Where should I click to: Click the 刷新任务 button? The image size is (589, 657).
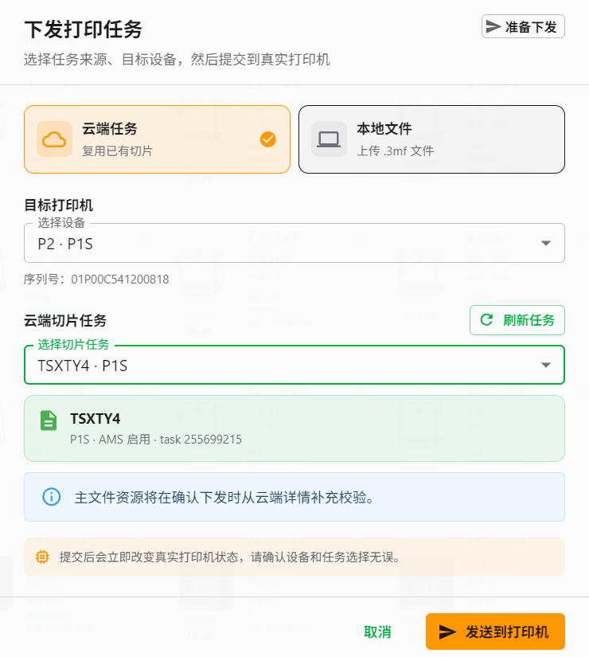pyautogui.click(x=517, y=320)
